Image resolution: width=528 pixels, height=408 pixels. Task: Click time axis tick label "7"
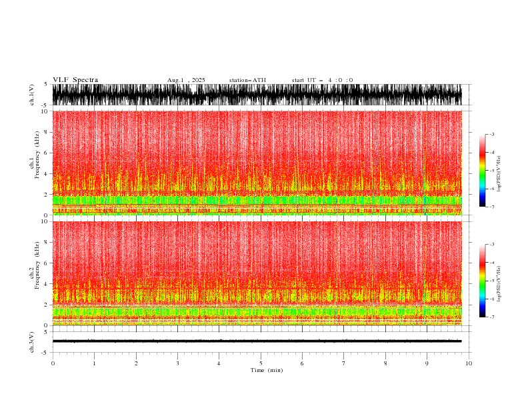pos(344,363)
